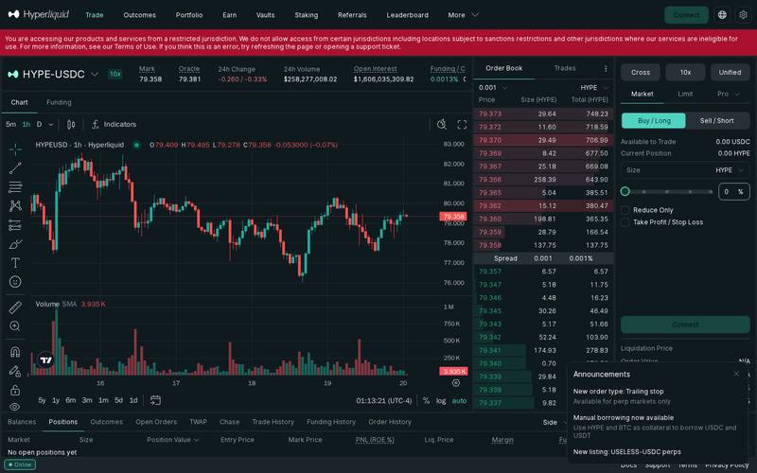Screen dimensions: 757x473
Task: Select the trend line drawing tool
Action: coord(15,168)
